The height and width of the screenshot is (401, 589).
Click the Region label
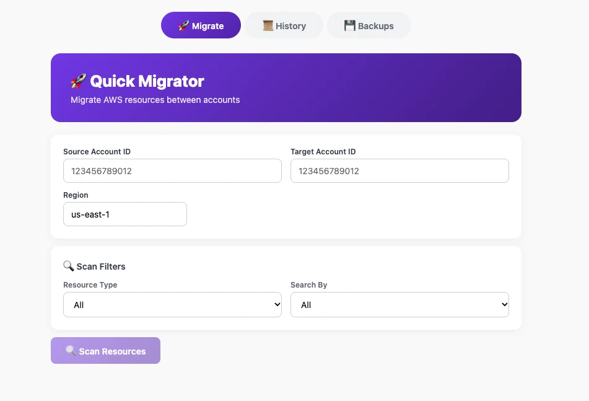(x=76, y=195)
